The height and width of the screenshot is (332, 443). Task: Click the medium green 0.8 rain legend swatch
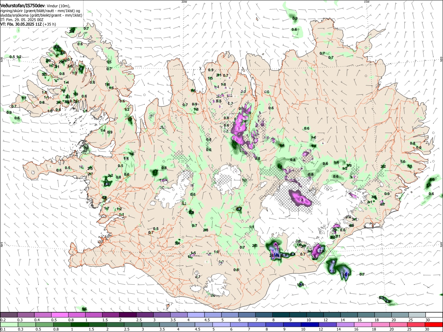(62, 324)
